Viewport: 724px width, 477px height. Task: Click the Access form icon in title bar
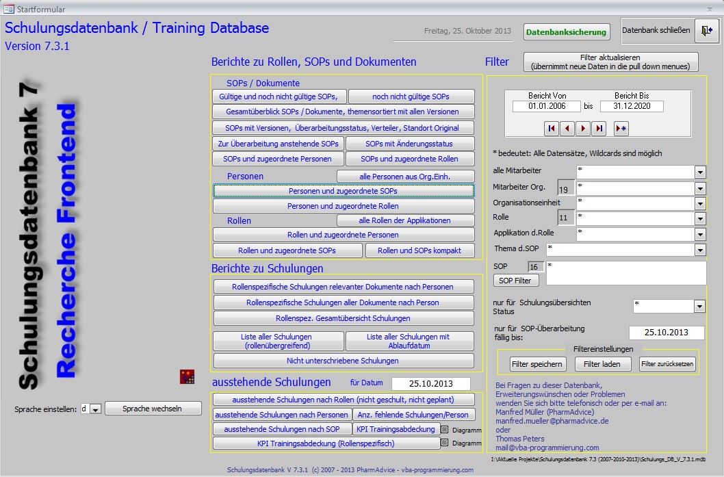coord(8,8)
